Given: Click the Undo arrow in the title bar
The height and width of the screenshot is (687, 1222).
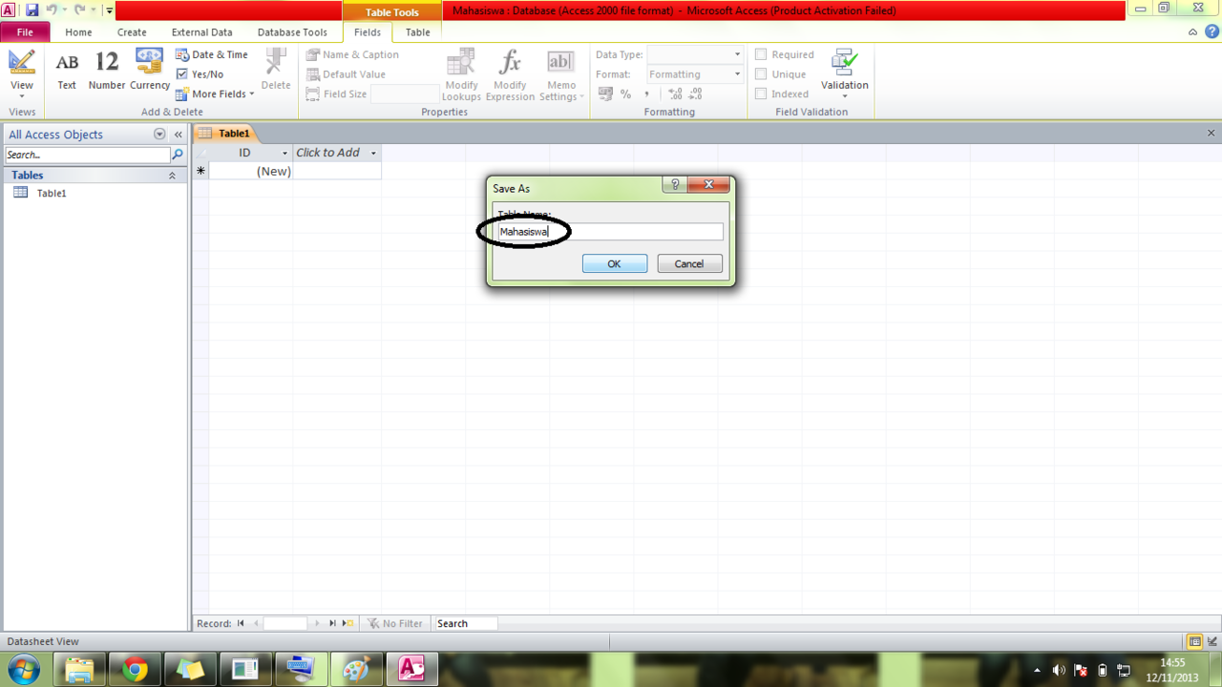Looking at the screenshot, I should pos(52,10).
